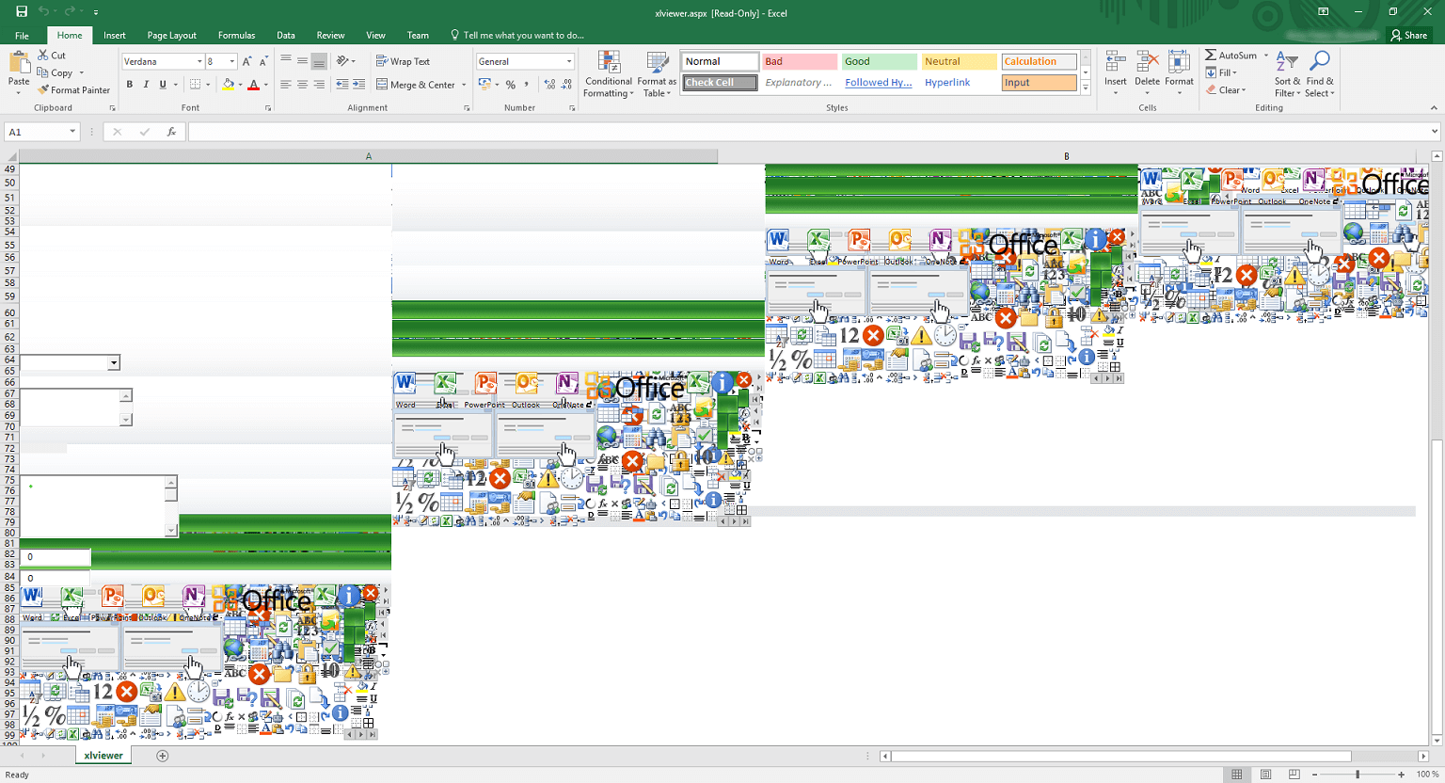The width and height of the screenshot is (1445, 783).
Task: Click the Insert Function fx button
Action: (171, 132)
